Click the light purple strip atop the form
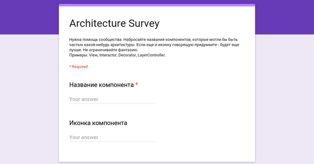314x164 pixels. tap(157, 5)
